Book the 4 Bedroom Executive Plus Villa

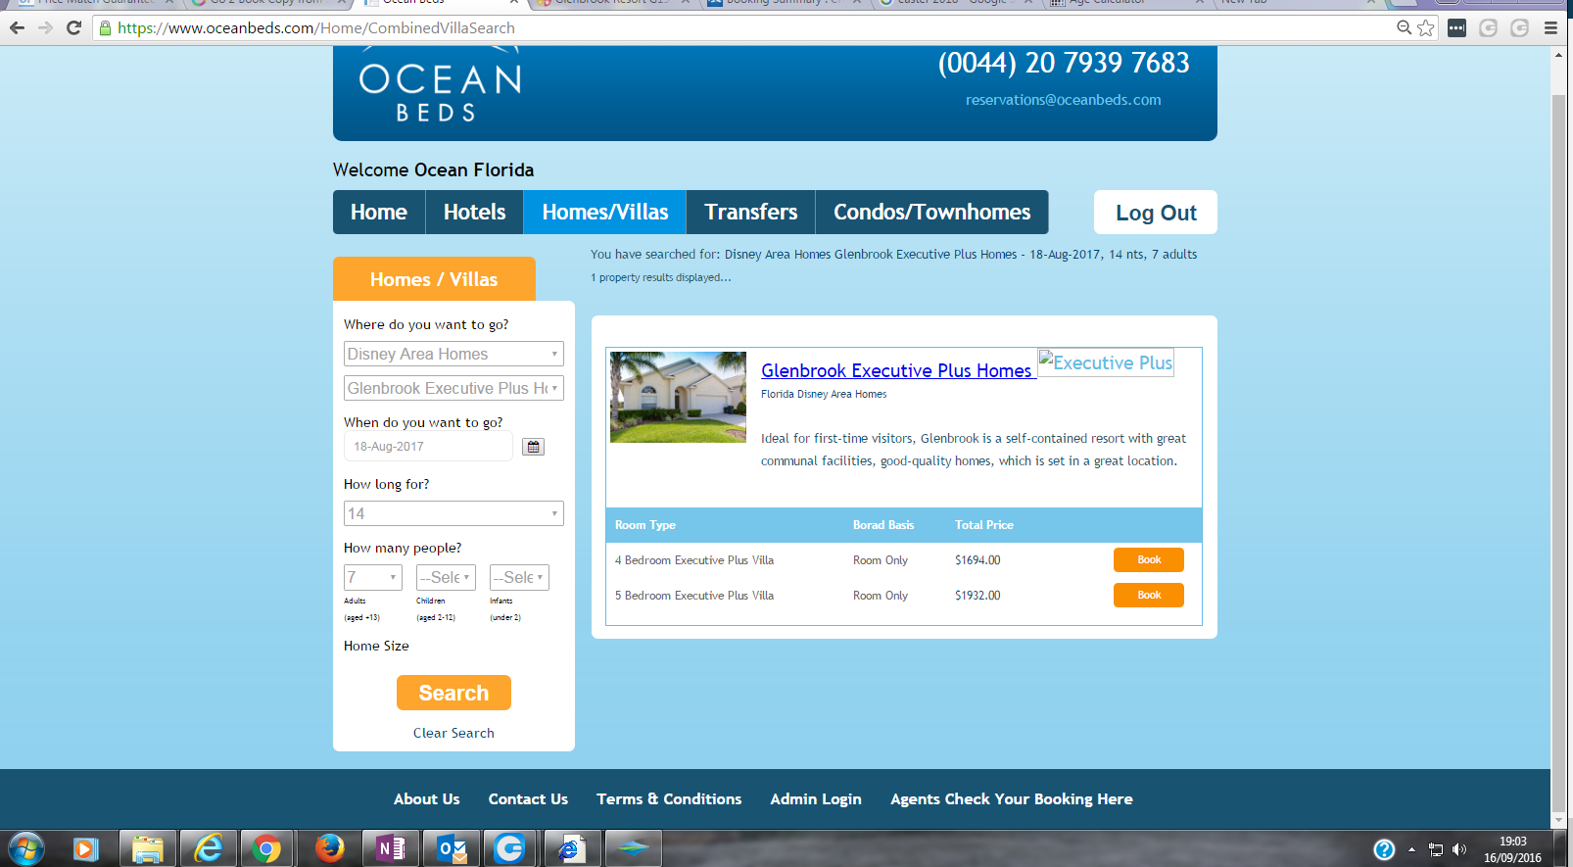click(1149, 559)
